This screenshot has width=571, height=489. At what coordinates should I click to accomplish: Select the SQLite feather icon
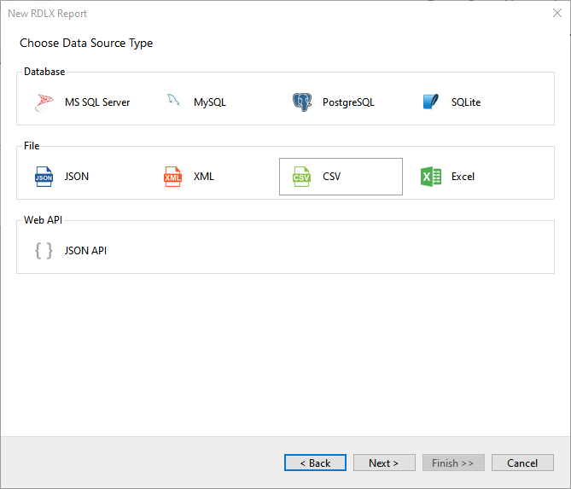[x=431, y=102]
